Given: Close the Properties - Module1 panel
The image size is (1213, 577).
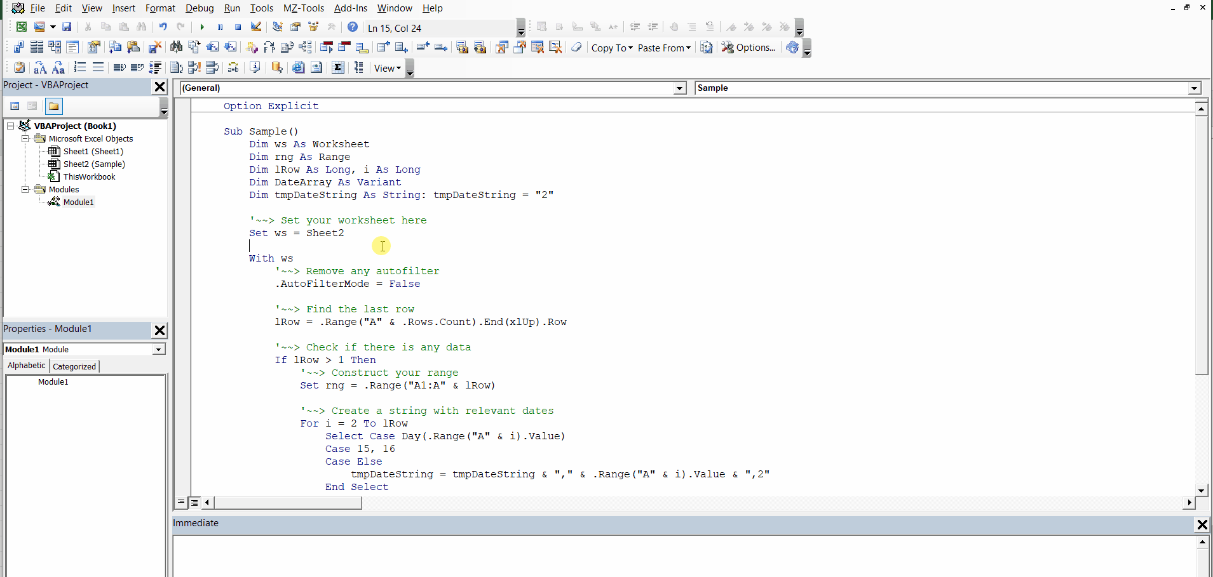Looking at the screenshot, I should pyautogui.click(x=159, y=330).
